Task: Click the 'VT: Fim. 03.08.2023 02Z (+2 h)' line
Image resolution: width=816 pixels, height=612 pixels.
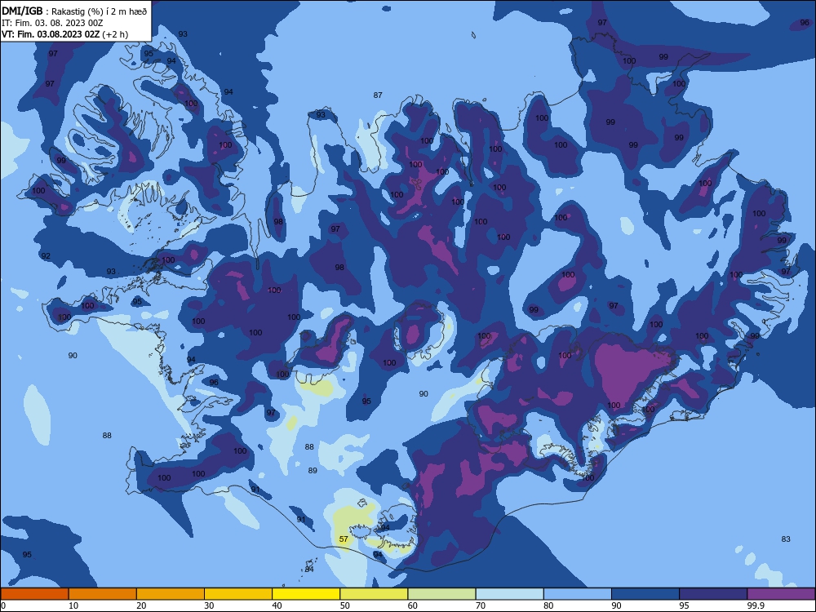Action: (x=64, y=34)
